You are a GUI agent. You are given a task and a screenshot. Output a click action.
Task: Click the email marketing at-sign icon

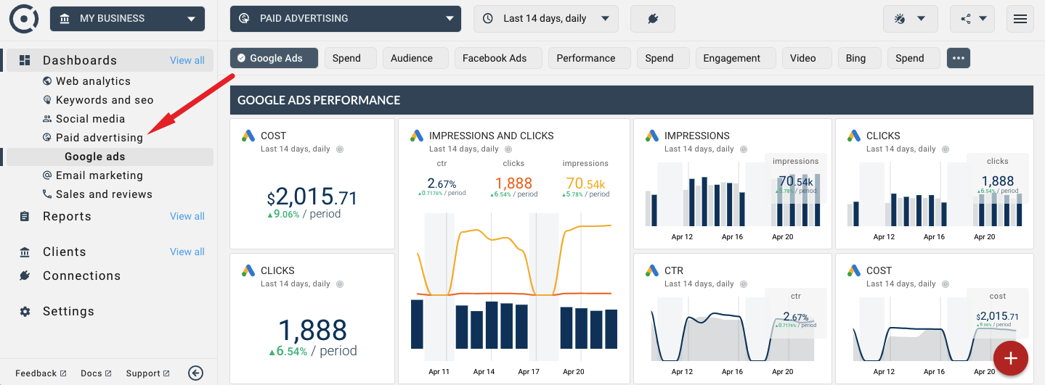tap(47, 175)
